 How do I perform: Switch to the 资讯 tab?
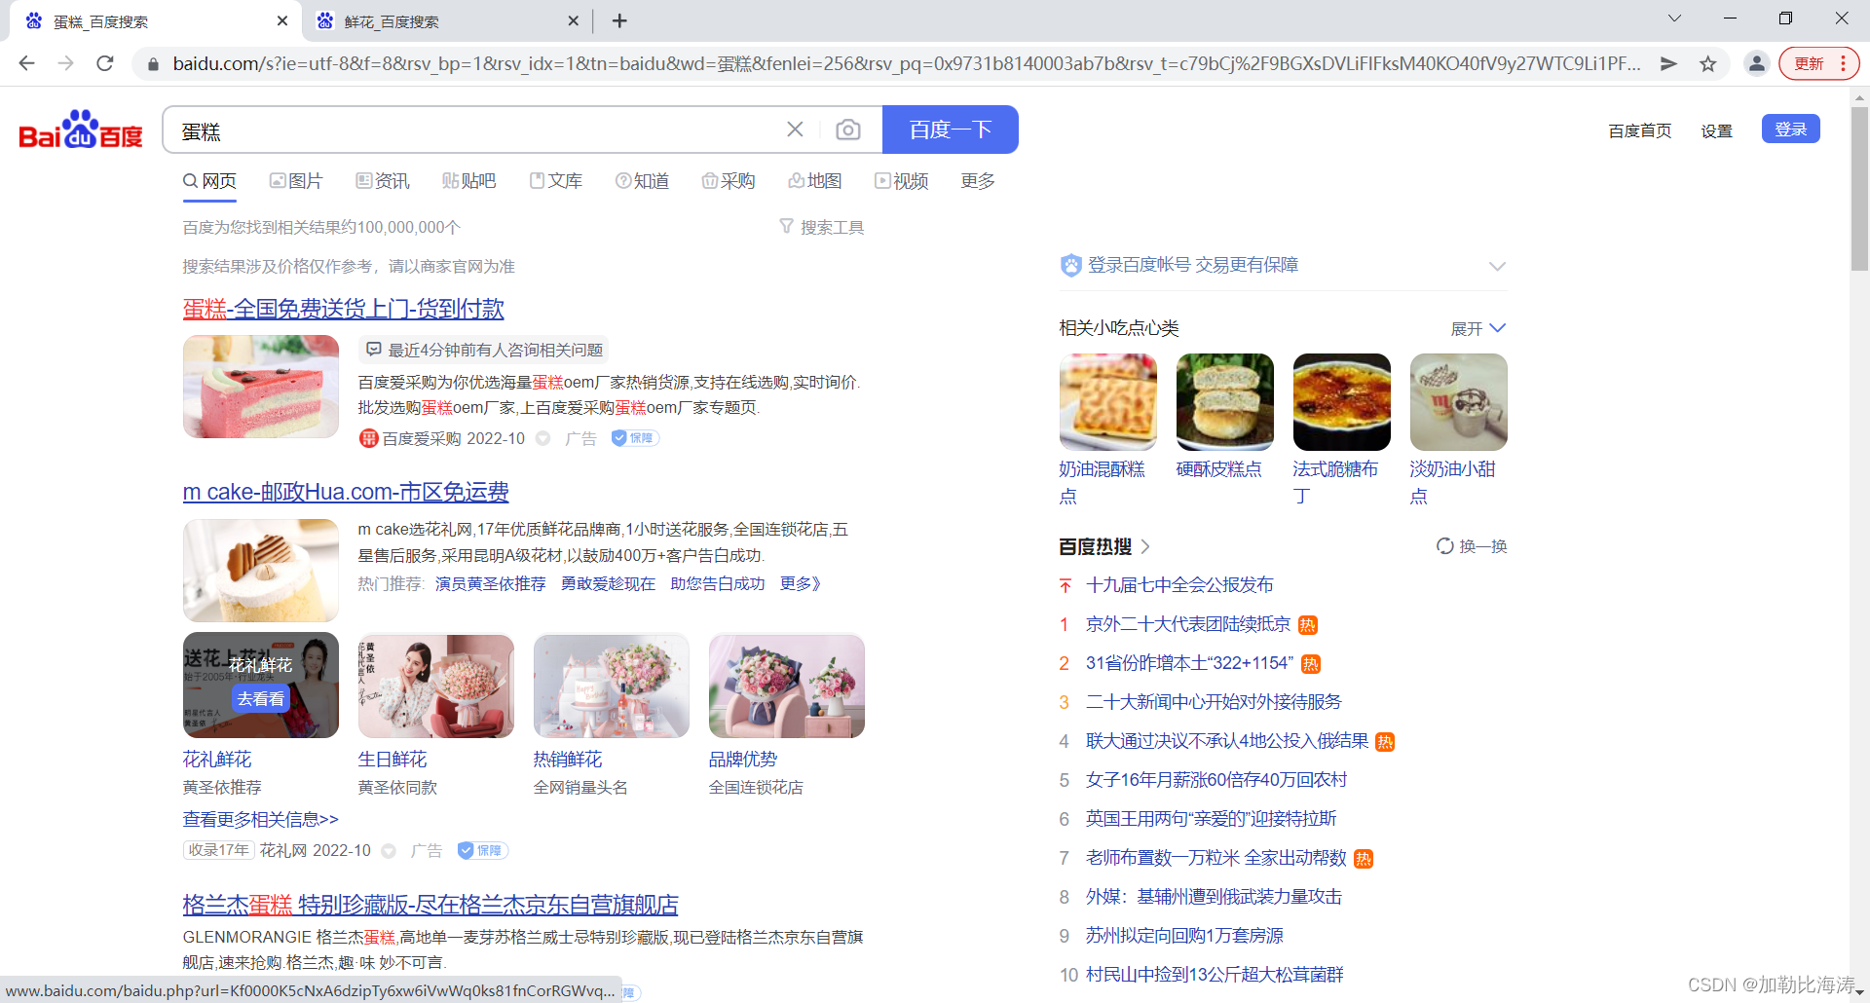[x=383, y=181]
